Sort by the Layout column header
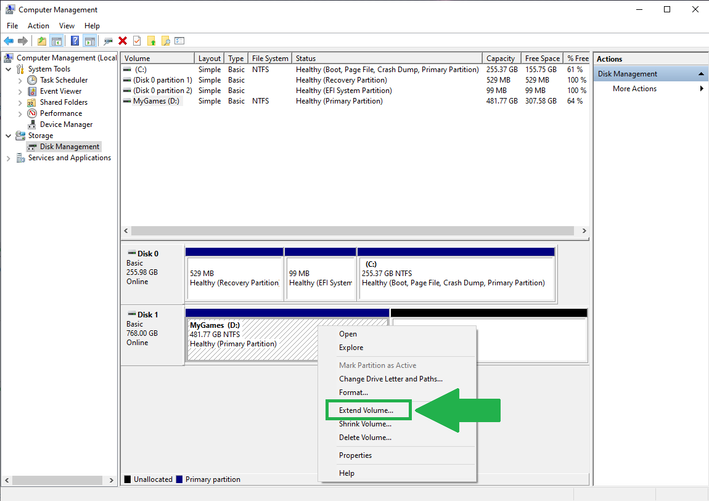 click(210, 59)
